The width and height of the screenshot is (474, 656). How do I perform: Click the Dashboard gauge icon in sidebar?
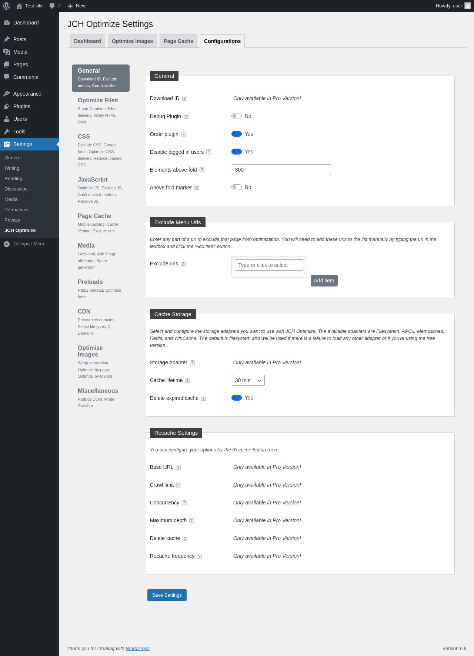(7, 23)
